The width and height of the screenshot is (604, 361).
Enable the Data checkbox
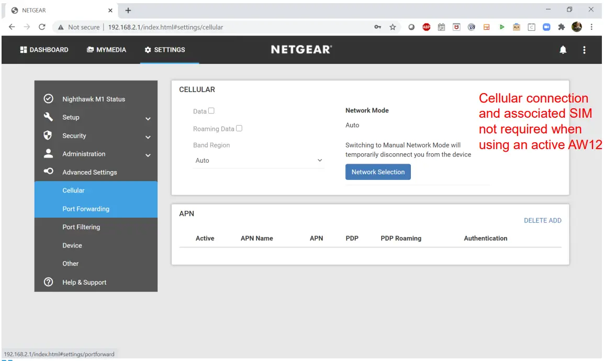click(x=211, y=110)
